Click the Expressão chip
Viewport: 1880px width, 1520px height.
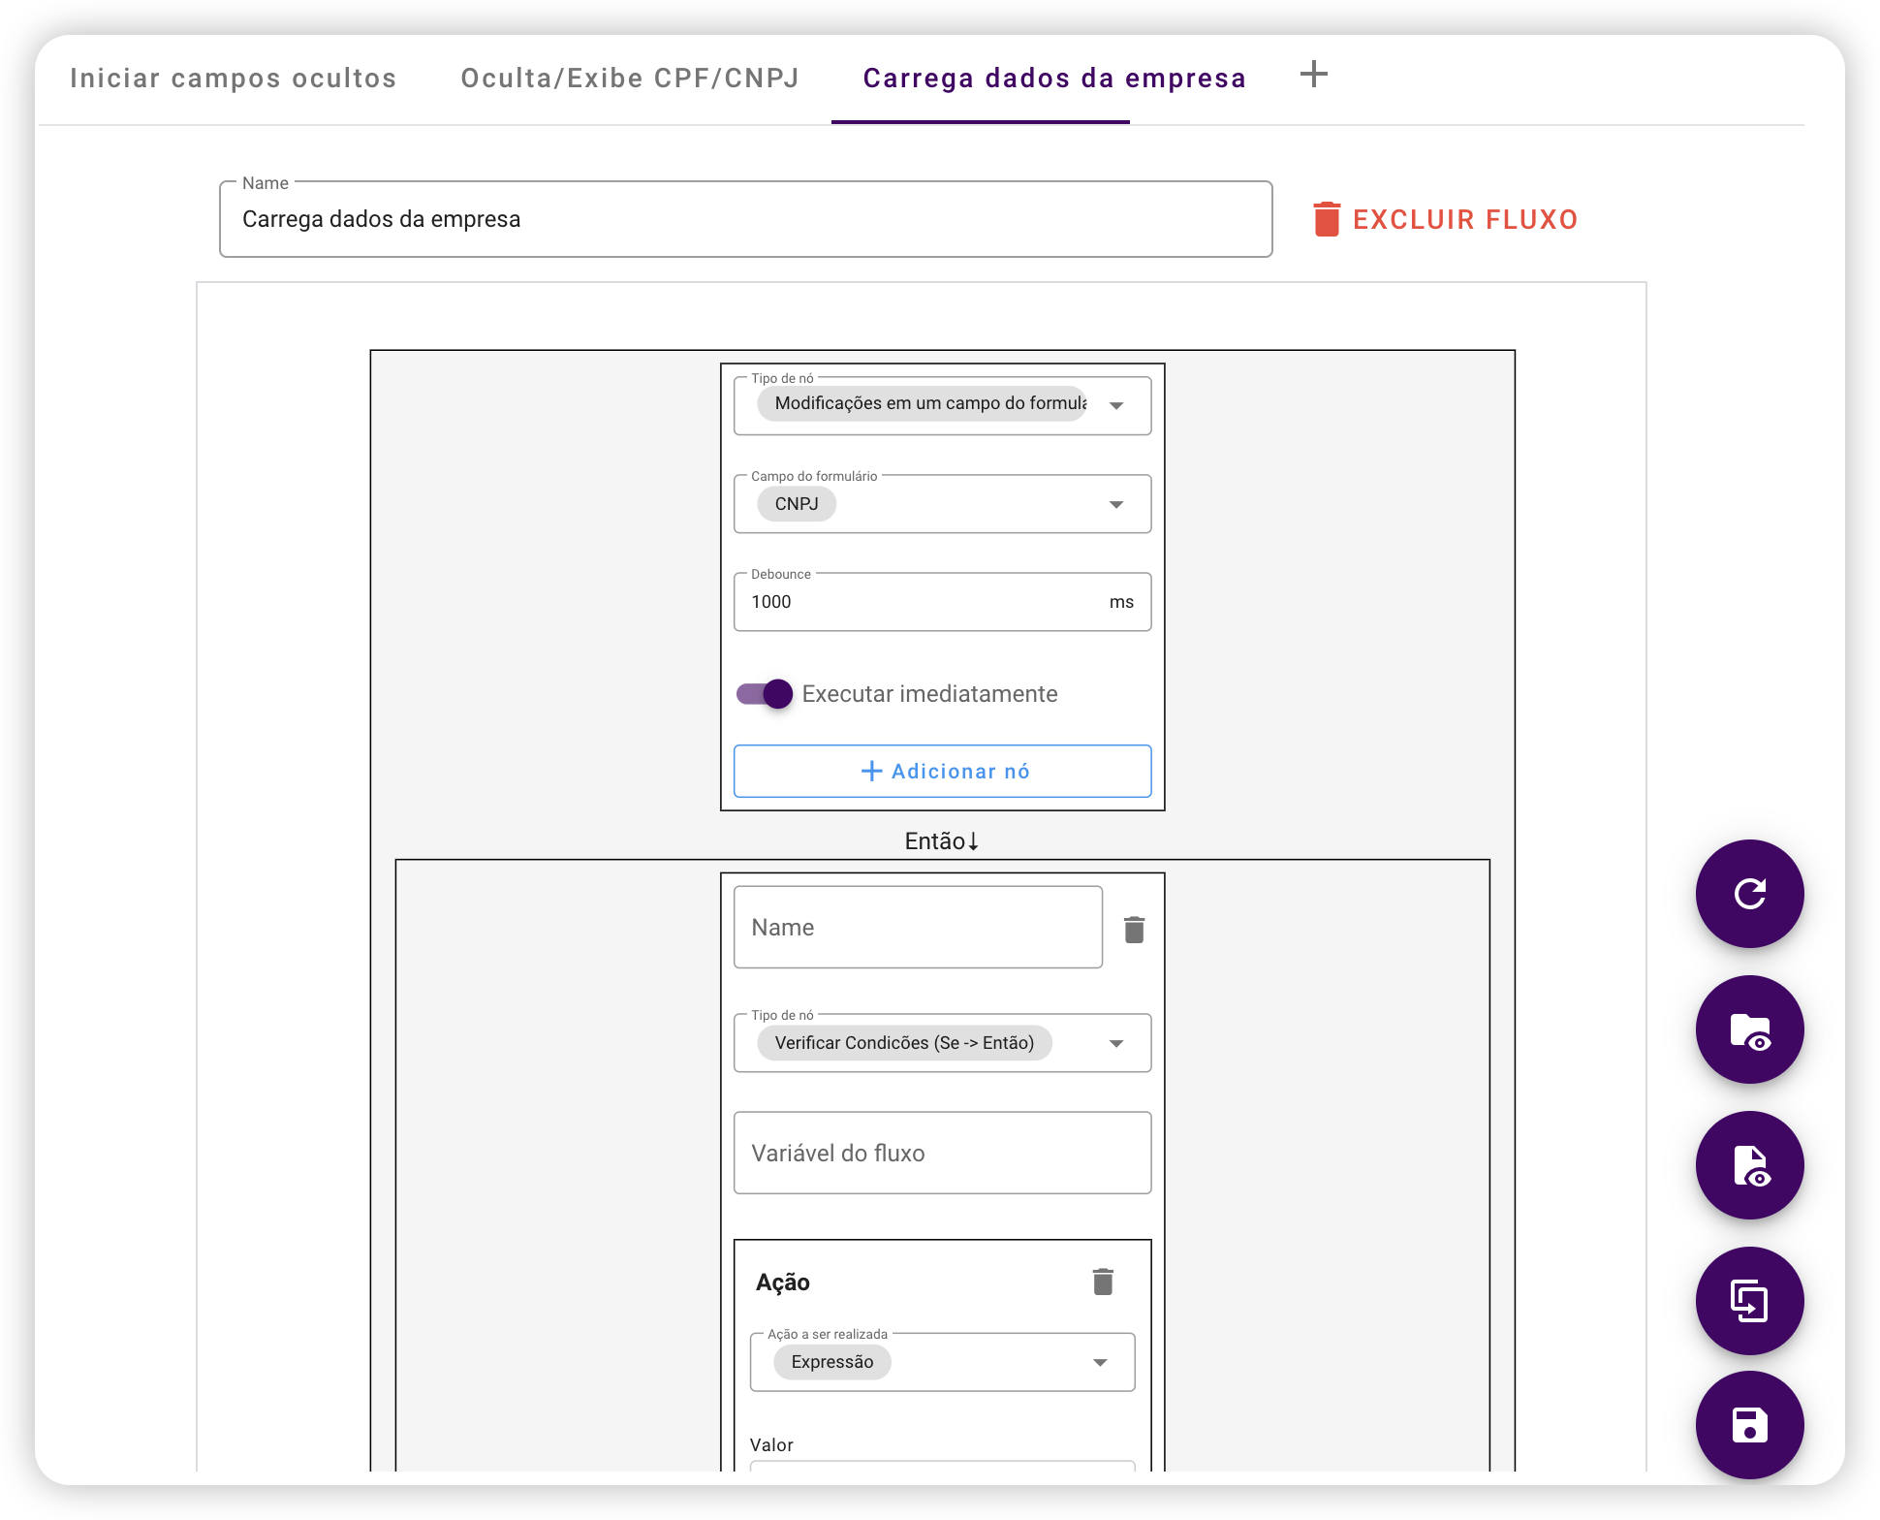click(x=831, y=1362)
